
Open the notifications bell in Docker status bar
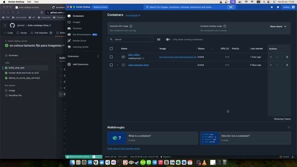click(x=293, y=157)
